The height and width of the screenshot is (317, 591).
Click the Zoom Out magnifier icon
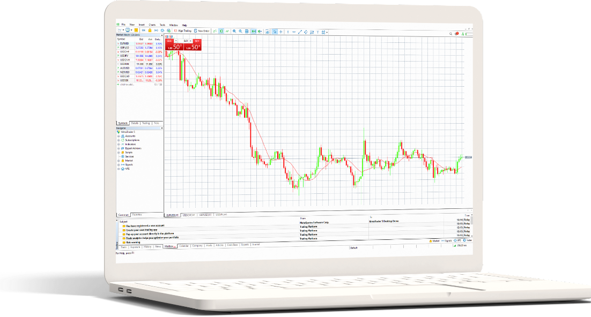coord(240,31)
